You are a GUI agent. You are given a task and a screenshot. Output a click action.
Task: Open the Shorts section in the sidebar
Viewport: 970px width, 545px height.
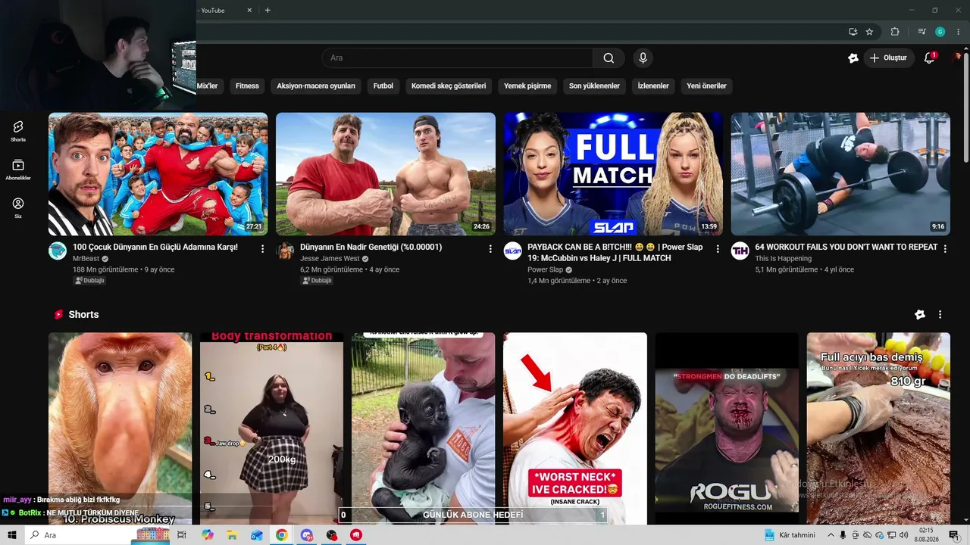point(18,130)
